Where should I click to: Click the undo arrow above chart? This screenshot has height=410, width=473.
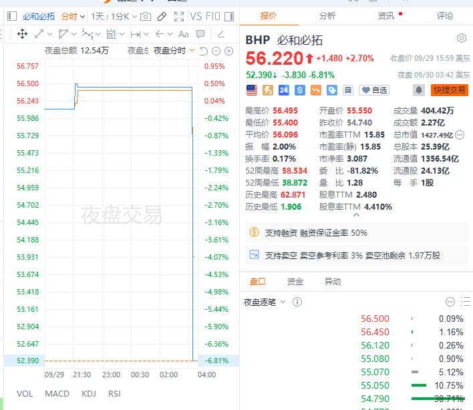pos(204,51)
